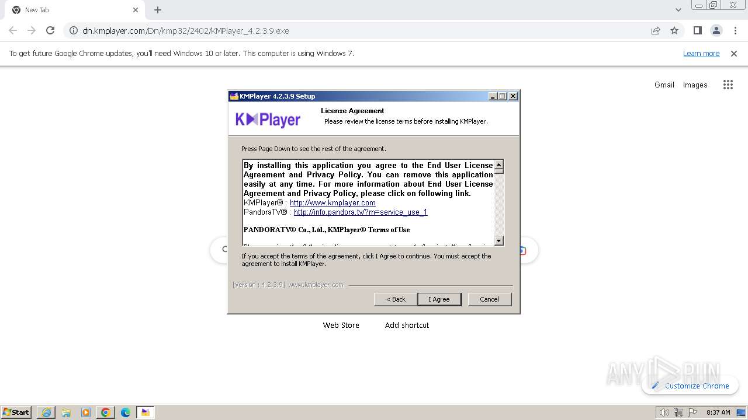The width and height of the screenshot is (748, 420).
Task: Open Learn more about Chrome updates
Action: point(701,54)
